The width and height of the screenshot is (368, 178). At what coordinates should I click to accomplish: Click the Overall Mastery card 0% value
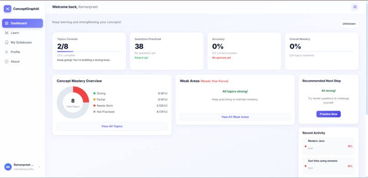click(x=295, y=46)
